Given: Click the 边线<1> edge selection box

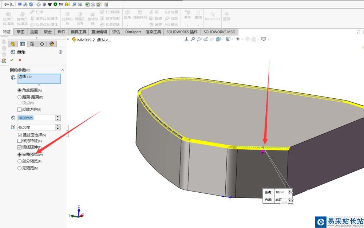Looking at the screenshot, I should point(39,79).
